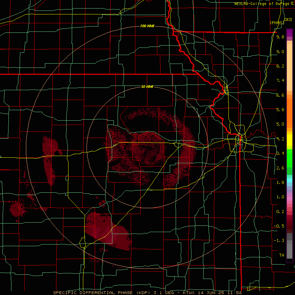This screenshot has width=295, height=295.
Task: Click the 3.4 scale value
Action: pos(280,153)
